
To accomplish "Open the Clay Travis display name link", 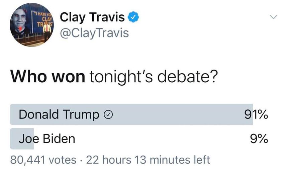I will [92, 17].
